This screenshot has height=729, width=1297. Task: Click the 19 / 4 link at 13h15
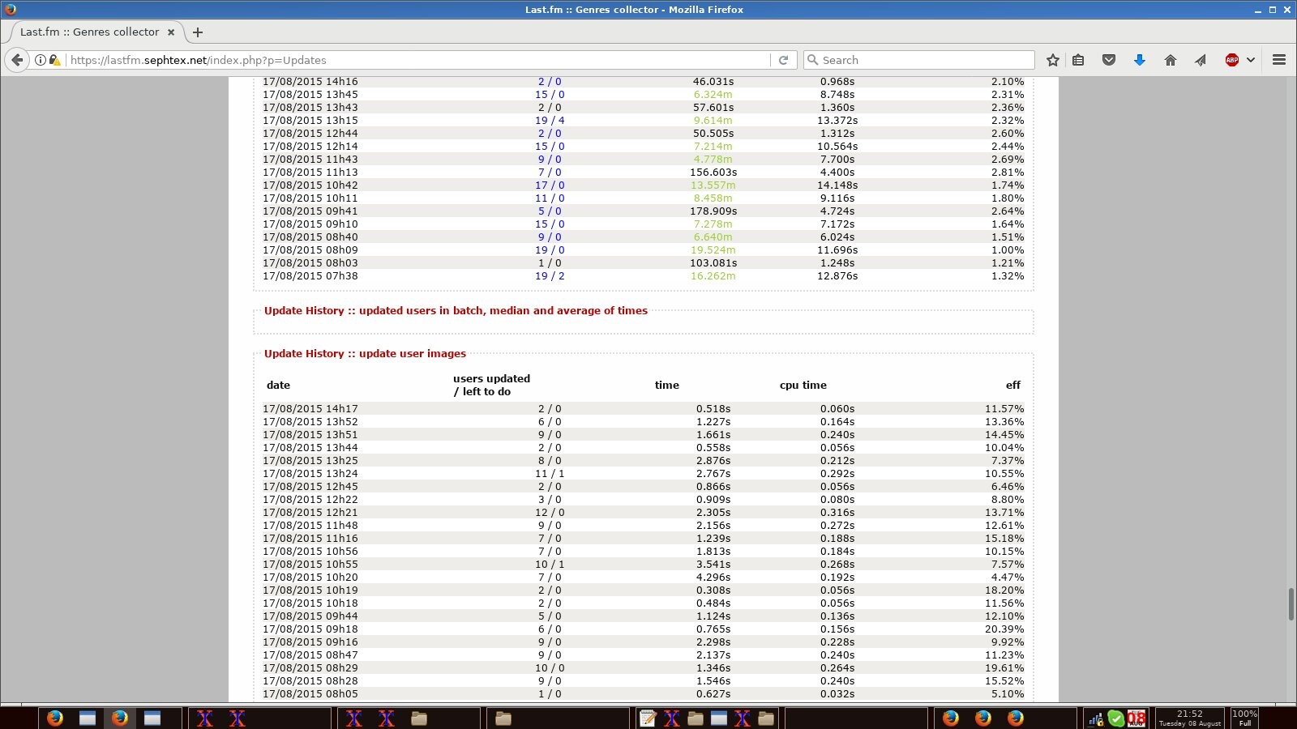coord(550,121)
